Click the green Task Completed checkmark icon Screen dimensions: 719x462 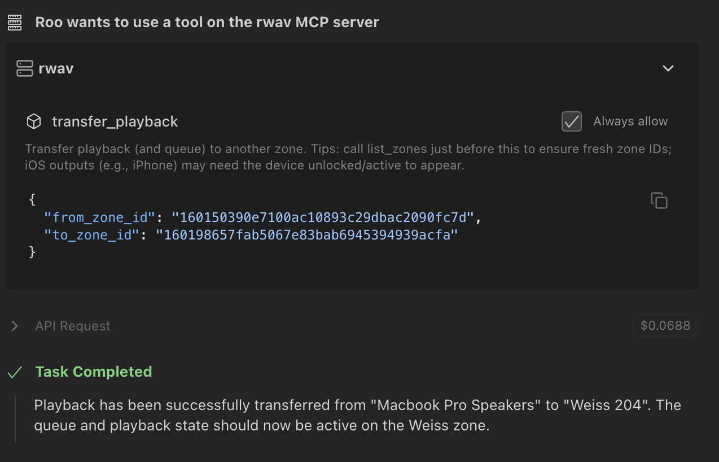(x=15, y=372)
